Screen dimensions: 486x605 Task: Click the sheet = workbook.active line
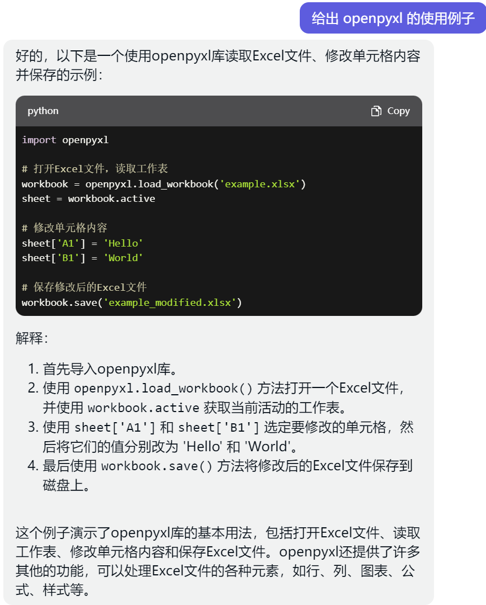(x=88, y=198)
